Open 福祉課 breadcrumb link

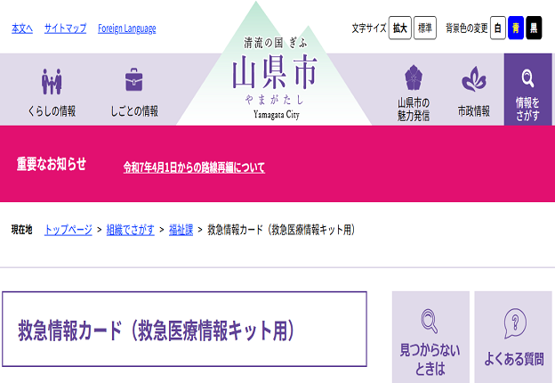click(181, 230)
